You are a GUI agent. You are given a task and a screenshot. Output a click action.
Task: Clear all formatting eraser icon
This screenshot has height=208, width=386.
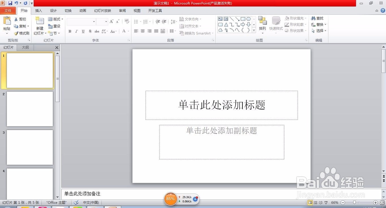click(127, 21)
